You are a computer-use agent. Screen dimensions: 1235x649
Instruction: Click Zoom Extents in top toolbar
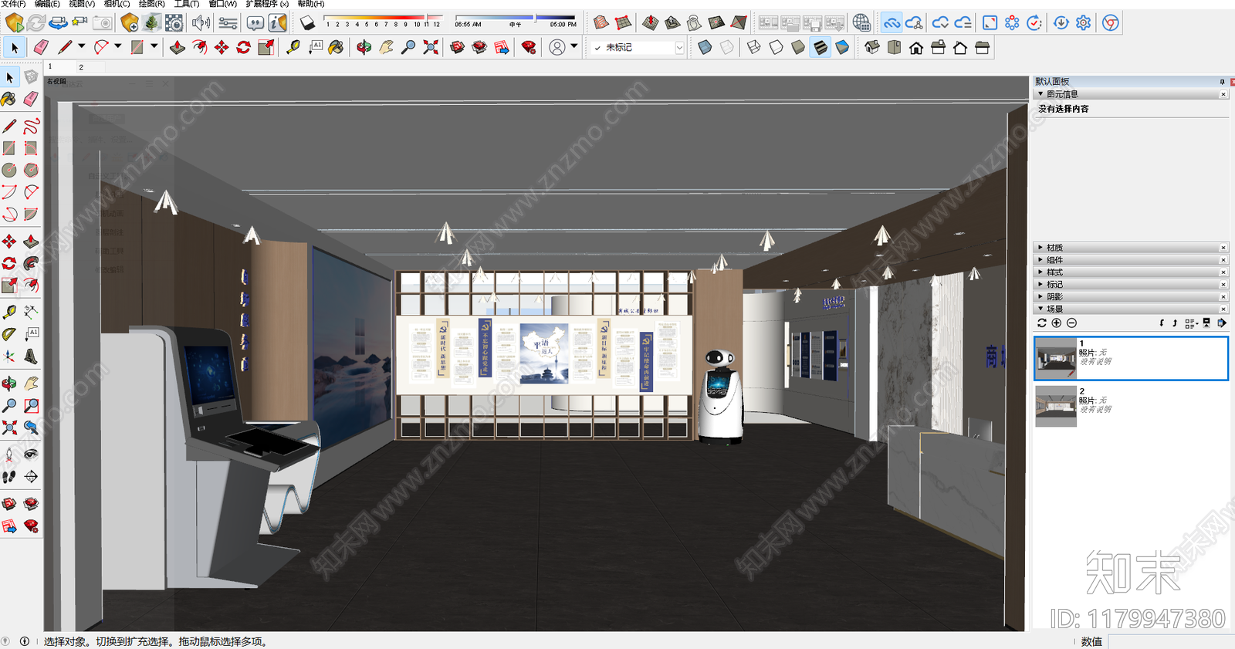coord(431,48)
